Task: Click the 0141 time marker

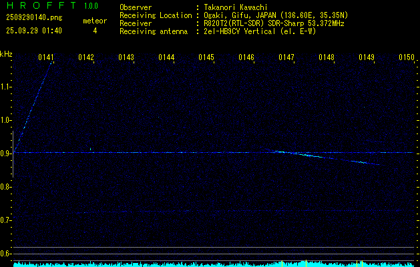Action: tap(46, 58)
